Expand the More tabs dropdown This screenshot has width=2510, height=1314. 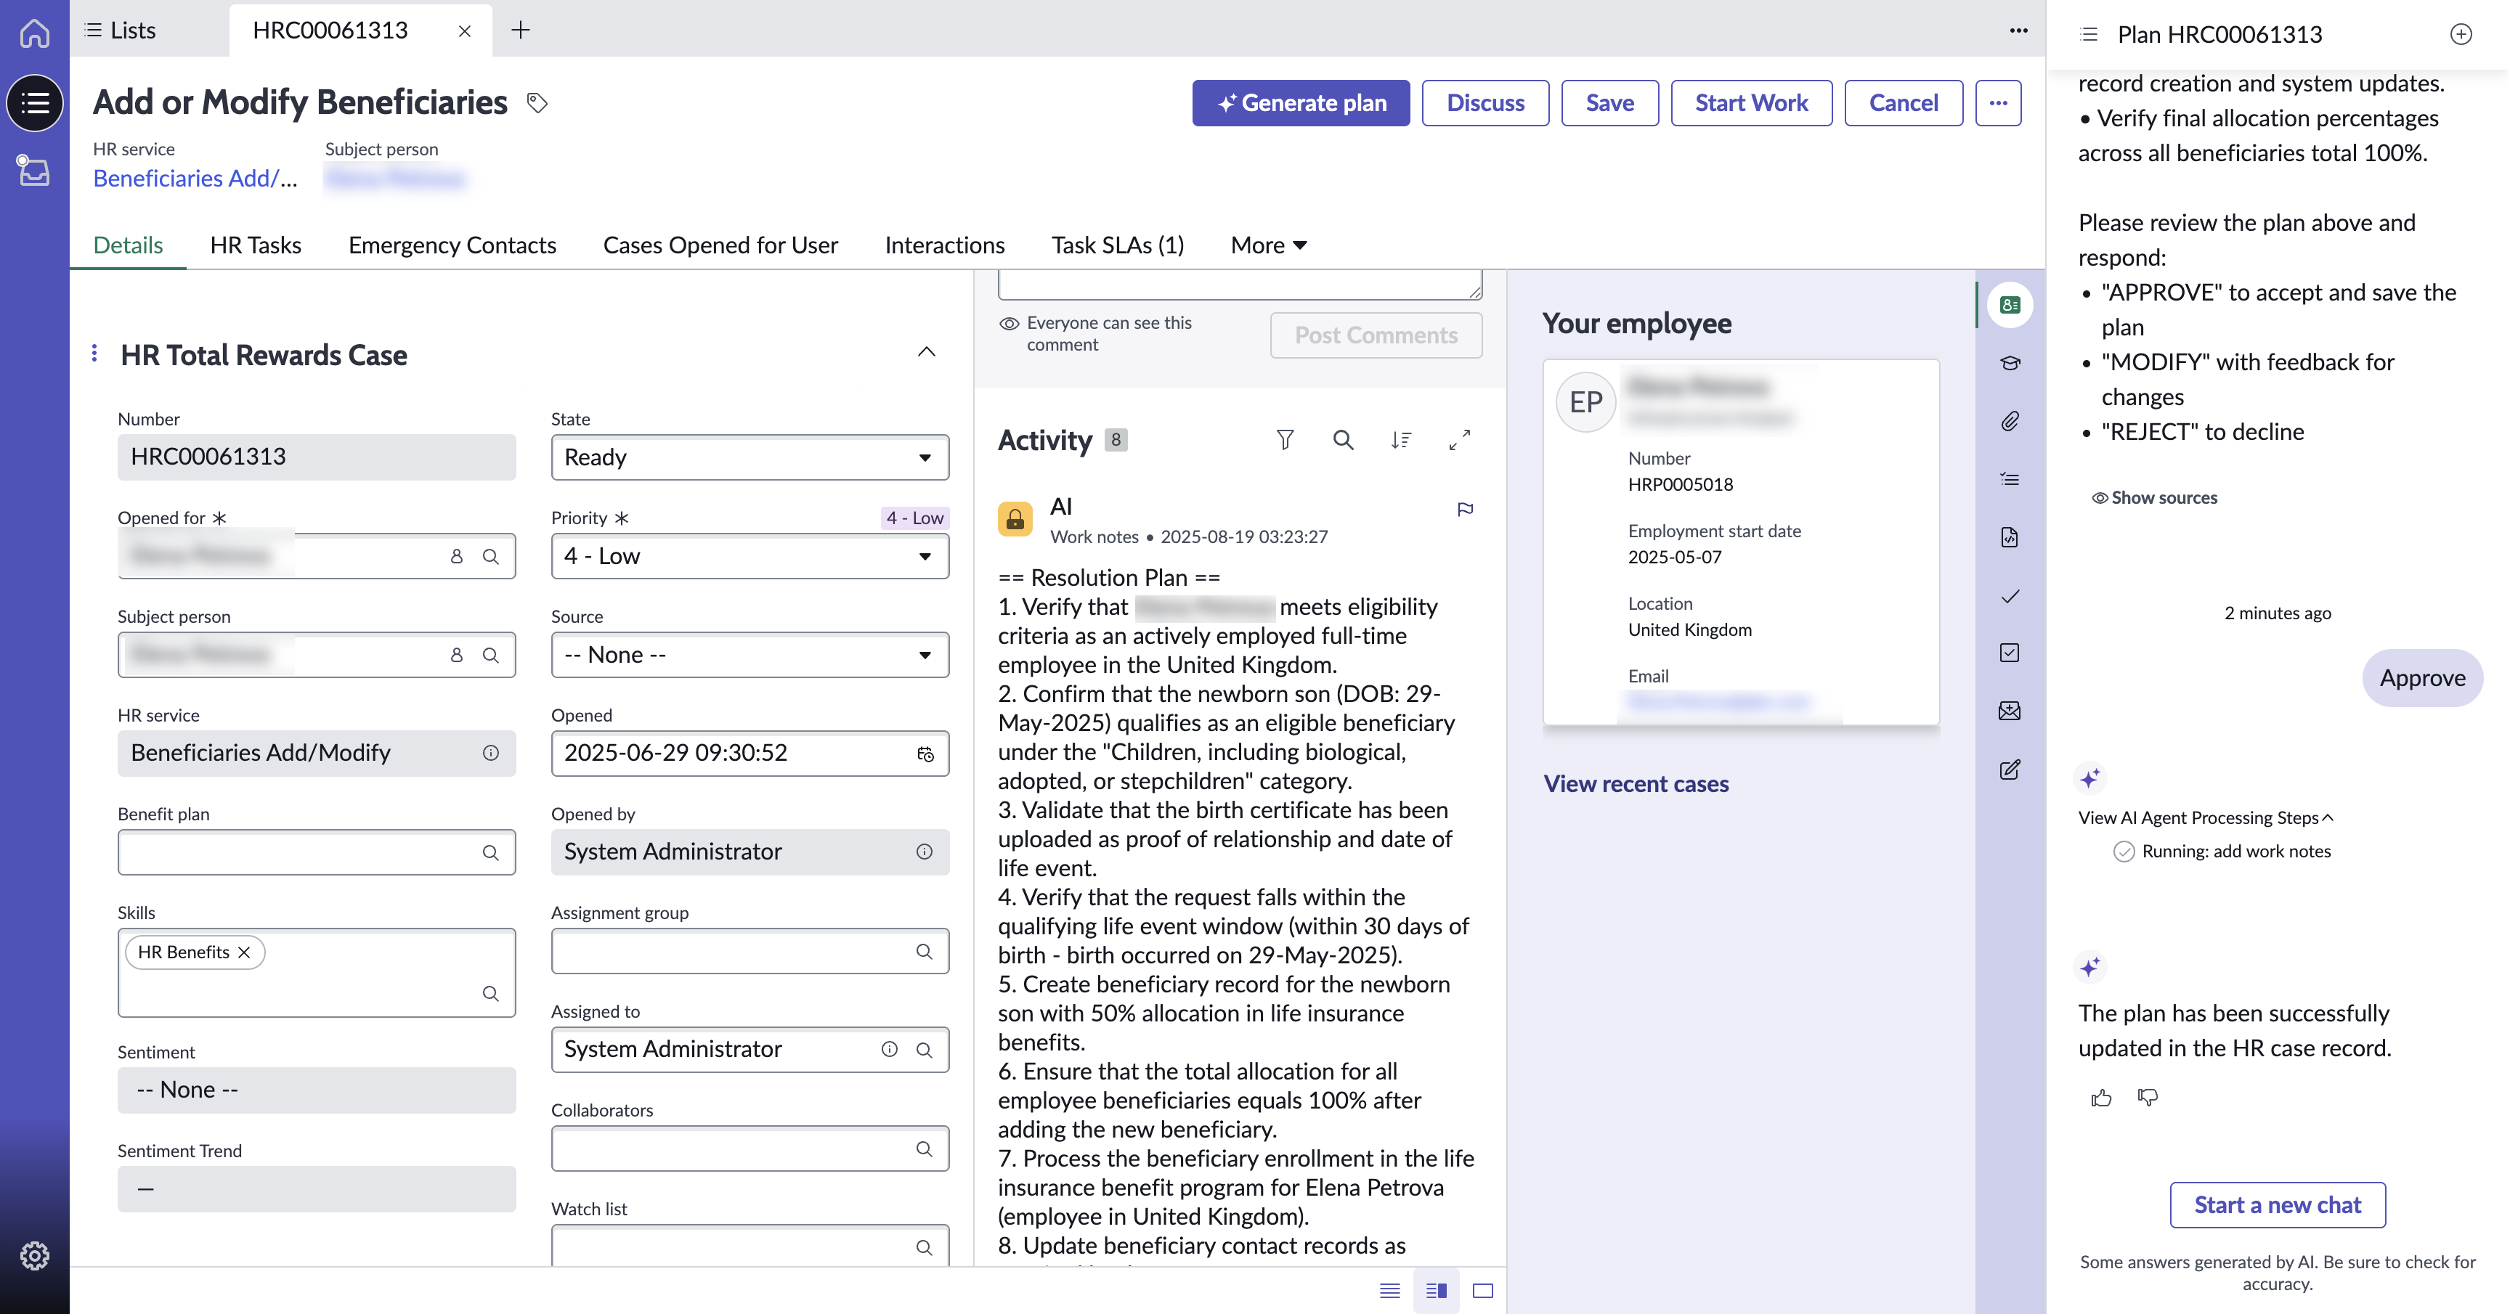click(x=1267, y=245)
